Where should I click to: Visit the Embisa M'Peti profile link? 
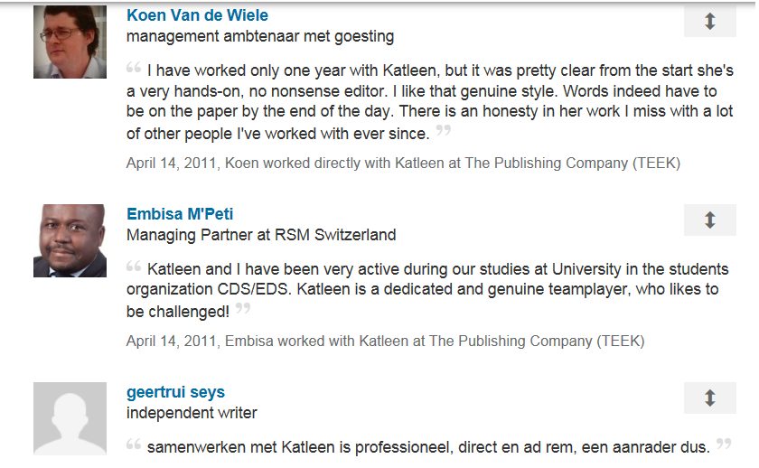(180, 214)
